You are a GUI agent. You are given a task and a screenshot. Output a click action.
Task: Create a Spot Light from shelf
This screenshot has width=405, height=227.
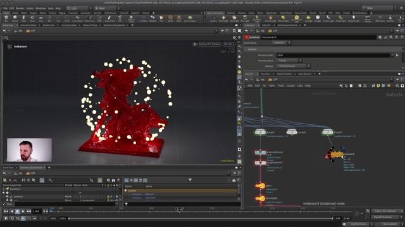click(234, 18)
